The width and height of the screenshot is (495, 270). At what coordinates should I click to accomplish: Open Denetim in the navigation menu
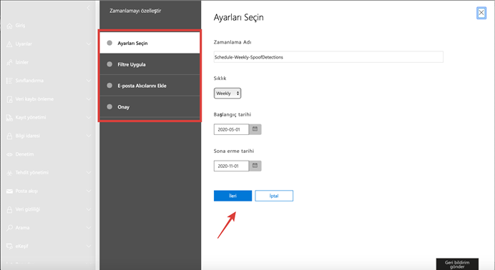point(24,154)
